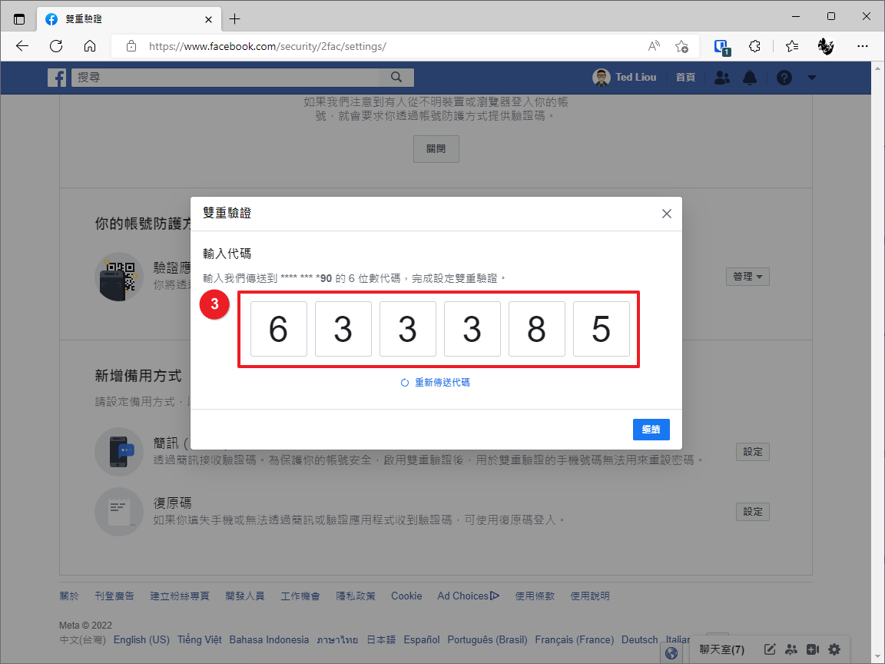Close the 雙重驗證 browser tab
This screenshot has height=664, width=885.
pos(208,19)
